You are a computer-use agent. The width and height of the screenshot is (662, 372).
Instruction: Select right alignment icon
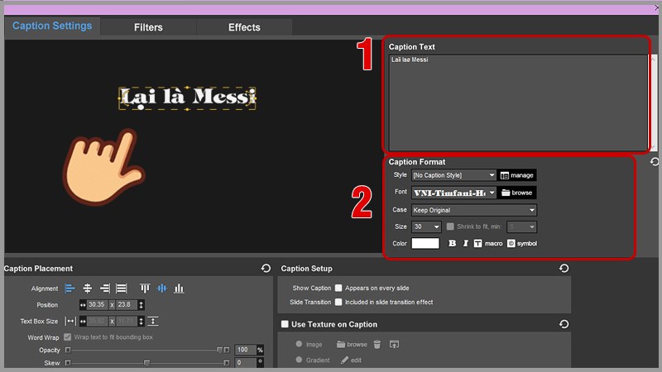click(x=105, y=289)
